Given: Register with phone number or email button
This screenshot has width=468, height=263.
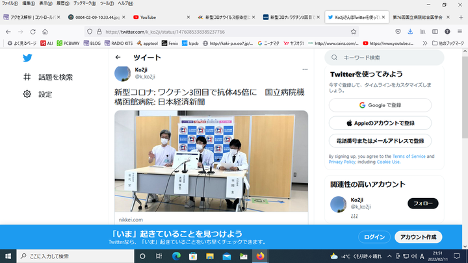Looking at the screenshot, I should (380, 140).
